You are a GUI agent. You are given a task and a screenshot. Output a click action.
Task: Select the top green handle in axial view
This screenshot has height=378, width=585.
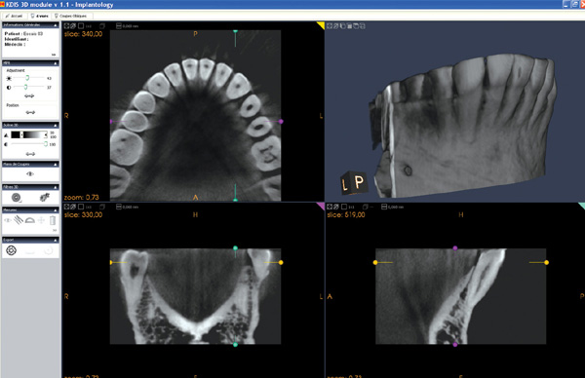point(235,32)
